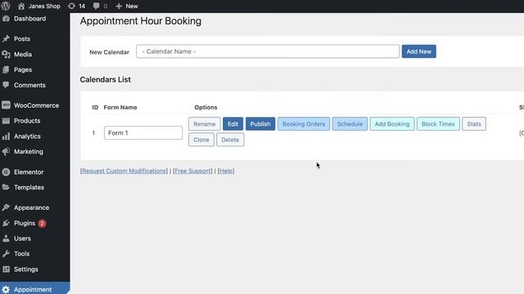Open the Analytics menu label

tap(27, 136)
